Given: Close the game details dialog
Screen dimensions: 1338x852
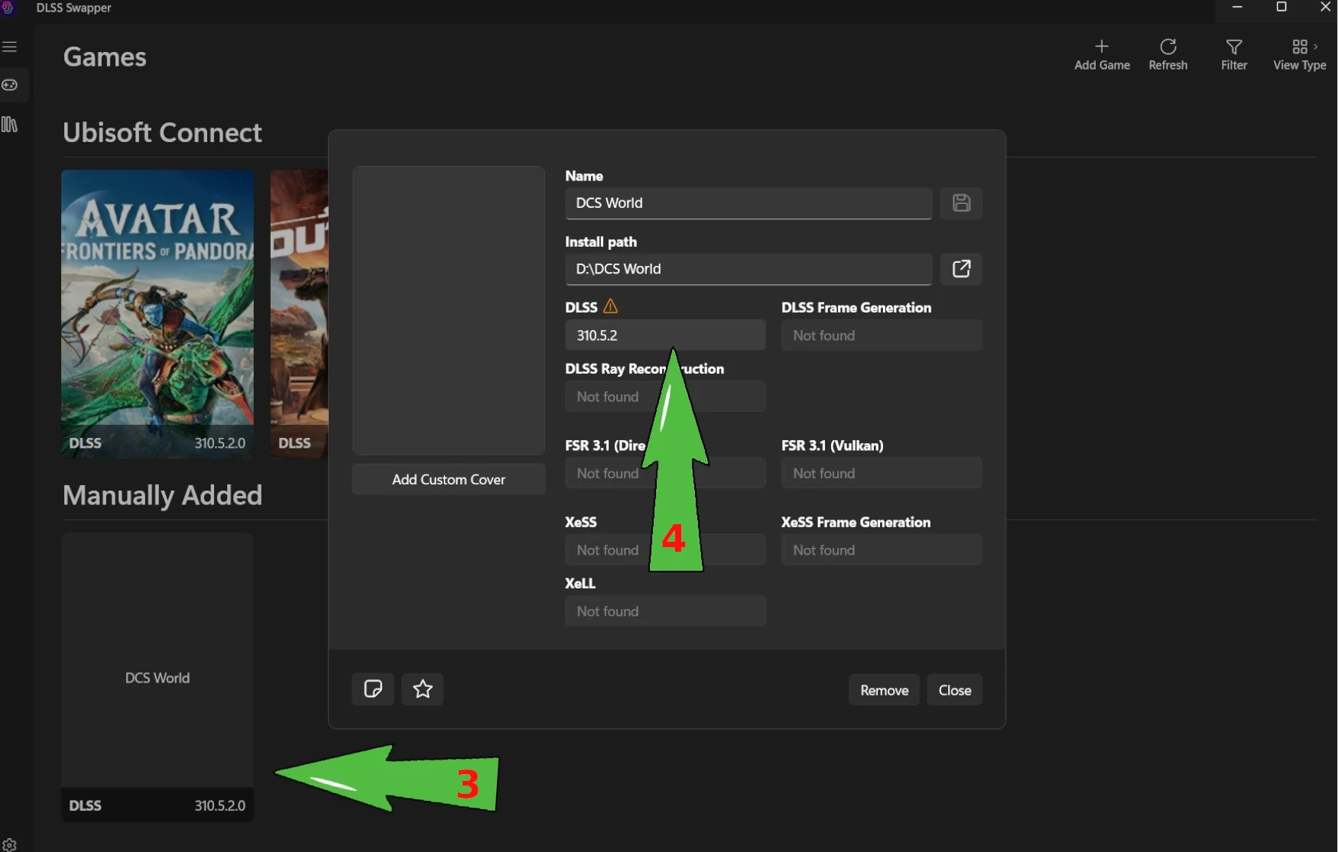Looking at the screenshot, I should pos(954,690).
